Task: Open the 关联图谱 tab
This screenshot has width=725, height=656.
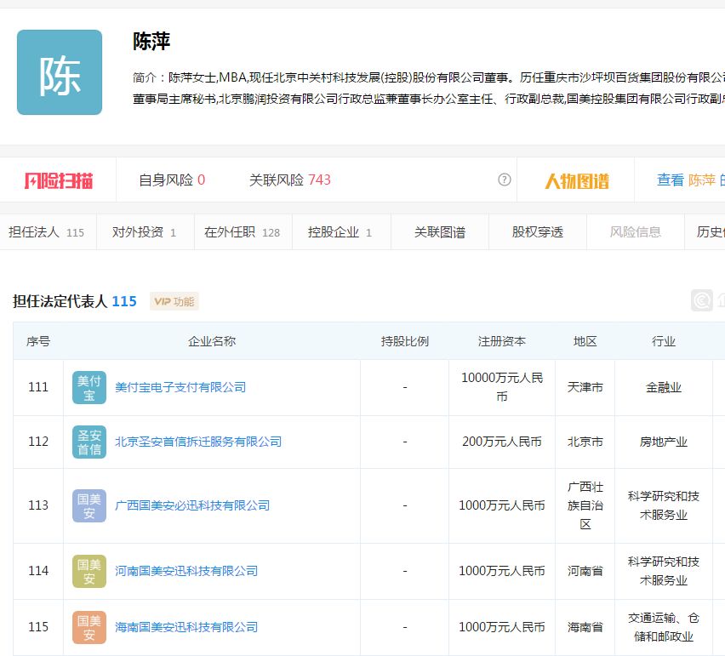Action: [439, 232]
